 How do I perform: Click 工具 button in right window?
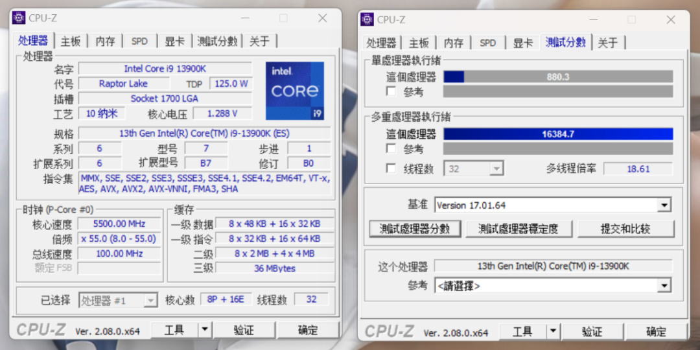coord(522,332)
